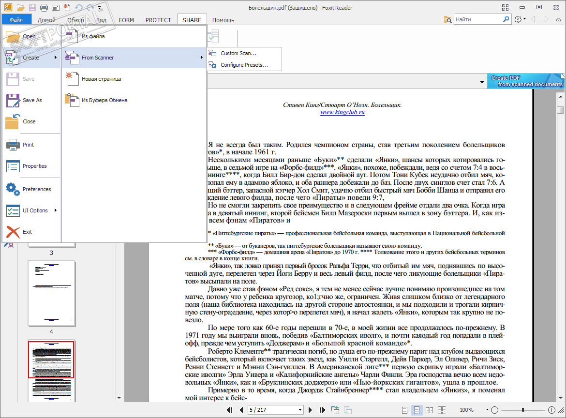Switch to the FORM tab

point(126,20)
